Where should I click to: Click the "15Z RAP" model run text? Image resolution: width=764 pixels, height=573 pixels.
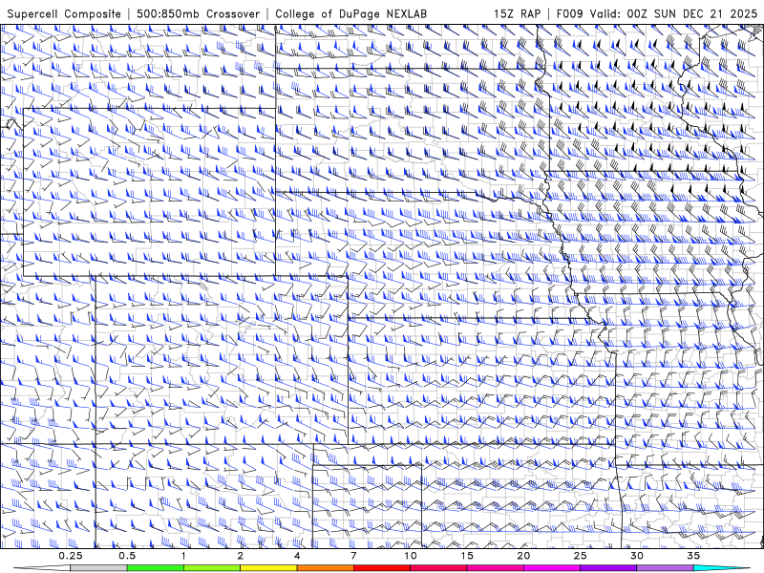point(517,14)
